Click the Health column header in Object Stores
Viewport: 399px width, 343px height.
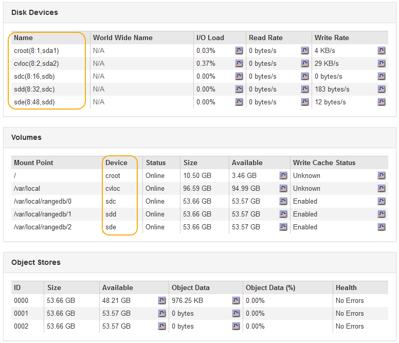coord(346,287)
